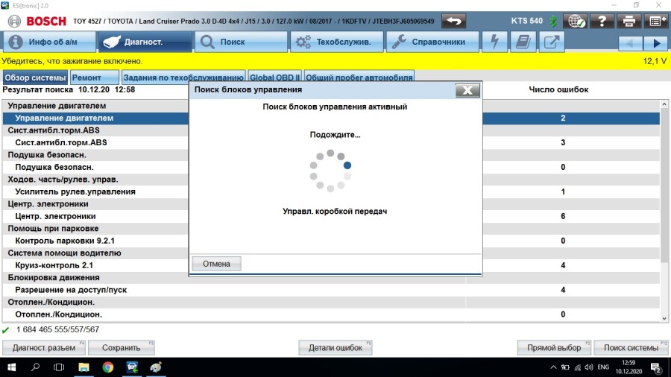Click the Число ошибок column header
The height and width of the screenshot is (377, 671).
[x=558, y=89]
